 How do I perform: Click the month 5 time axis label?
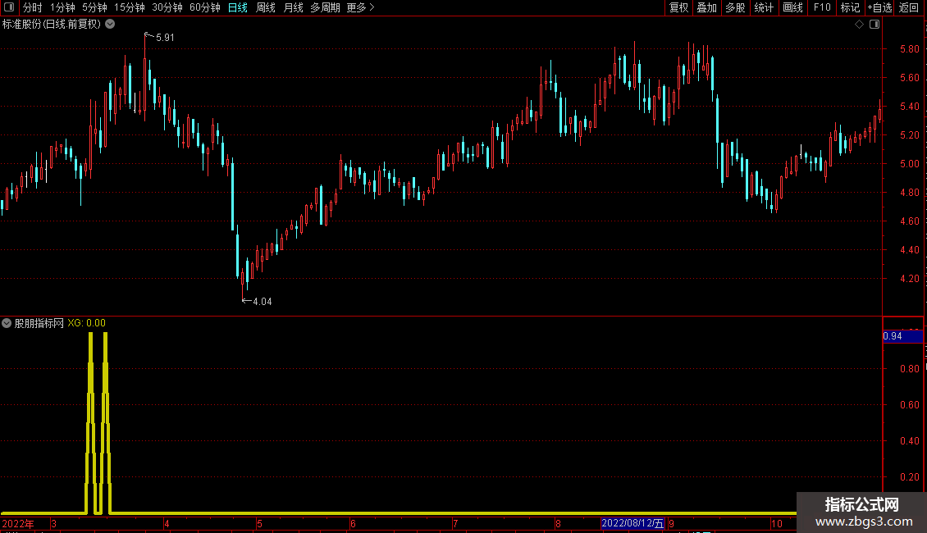[x=259, y=523]
